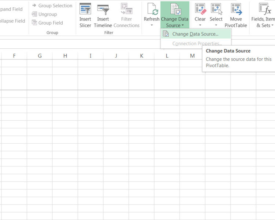This screenshot has height=220, width=275.
Task: Click the Insert Slicer icon
Action: pos(85,9)
